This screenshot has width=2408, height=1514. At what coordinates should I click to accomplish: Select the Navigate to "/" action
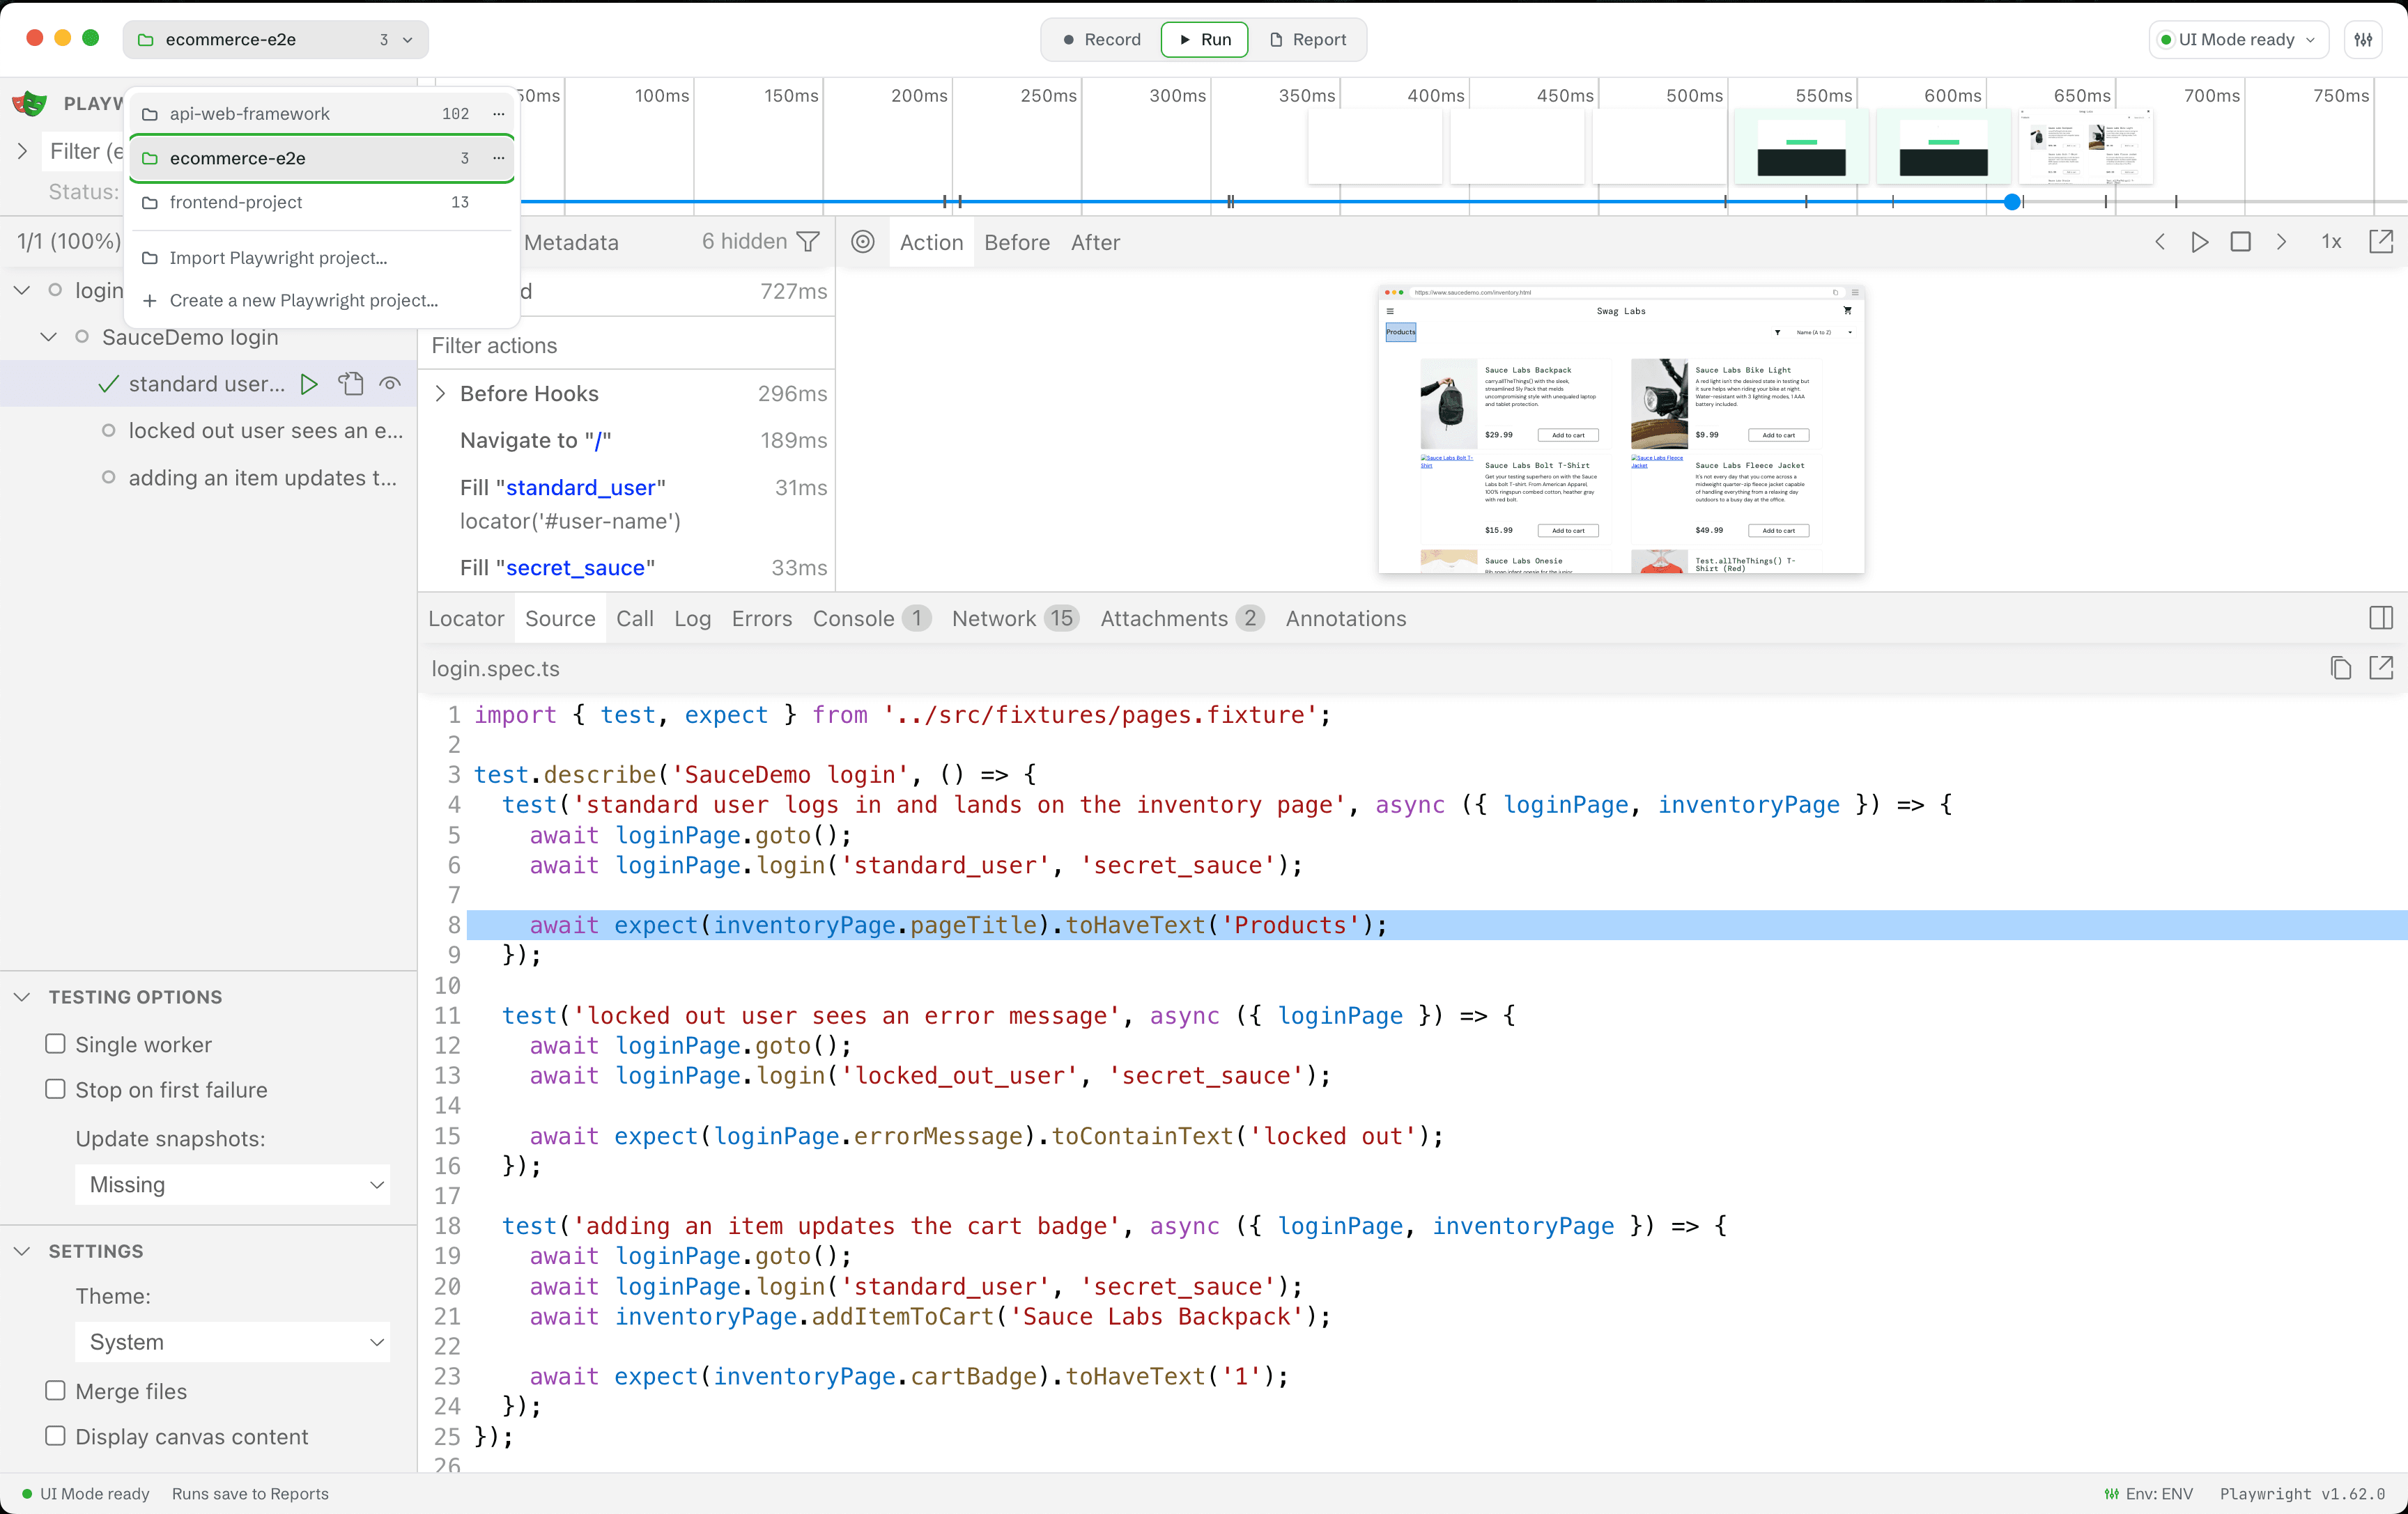point(627,441)
